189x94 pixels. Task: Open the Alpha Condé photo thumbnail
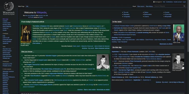[179, 33]
